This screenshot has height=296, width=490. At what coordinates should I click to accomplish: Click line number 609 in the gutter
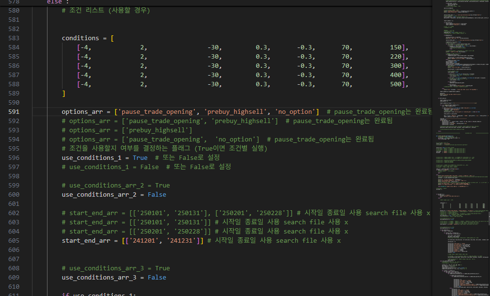coord(14,278)
